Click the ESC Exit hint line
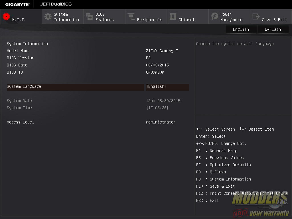This screenshot has height=219, width=292. click(208, 200)
